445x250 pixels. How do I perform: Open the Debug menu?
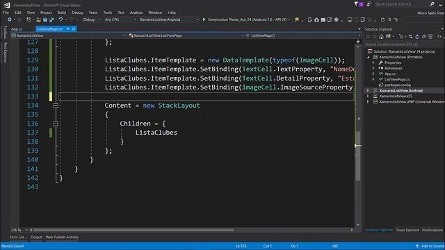(77, 12)
